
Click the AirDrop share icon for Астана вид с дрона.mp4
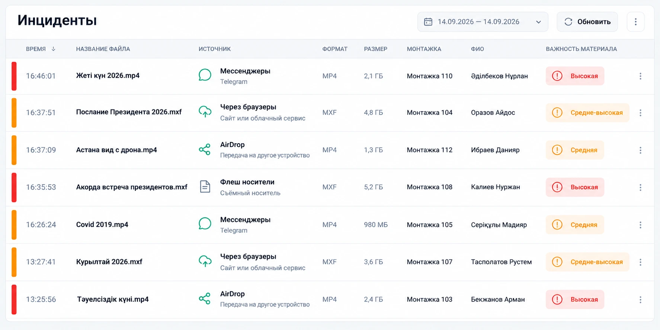tap(205, 150)
